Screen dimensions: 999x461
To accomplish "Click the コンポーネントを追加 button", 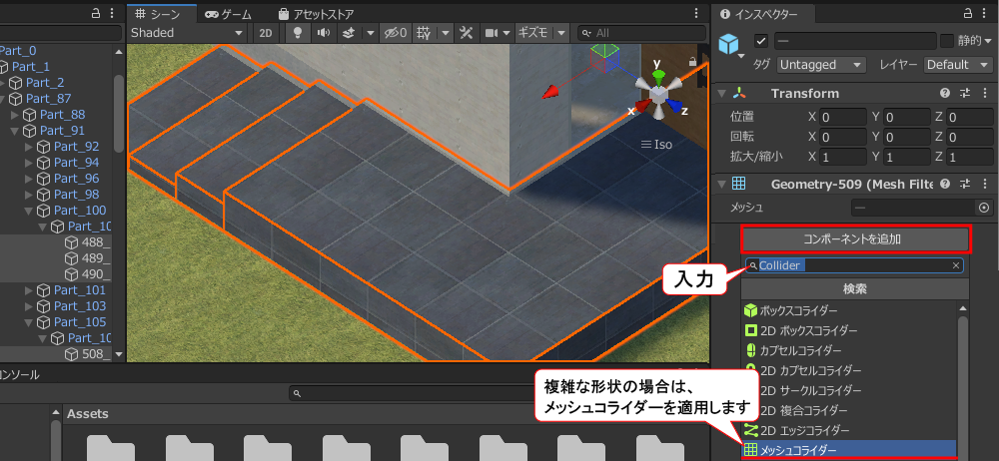I will (854, 239).
